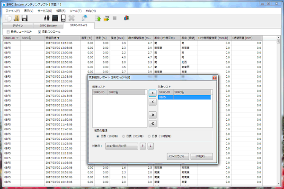The width and height of the screenshot is (284, 189).
Task: Select the row dated 2017/03/30 12:55:06
Action: coord(133,57)
